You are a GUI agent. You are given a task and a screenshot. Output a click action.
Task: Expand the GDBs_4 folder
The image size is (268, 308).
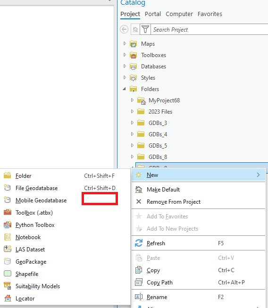132,134
